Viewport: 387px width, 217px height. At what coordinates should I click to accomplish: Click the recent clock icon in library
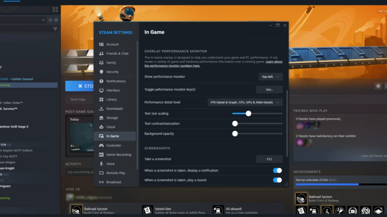50,20
